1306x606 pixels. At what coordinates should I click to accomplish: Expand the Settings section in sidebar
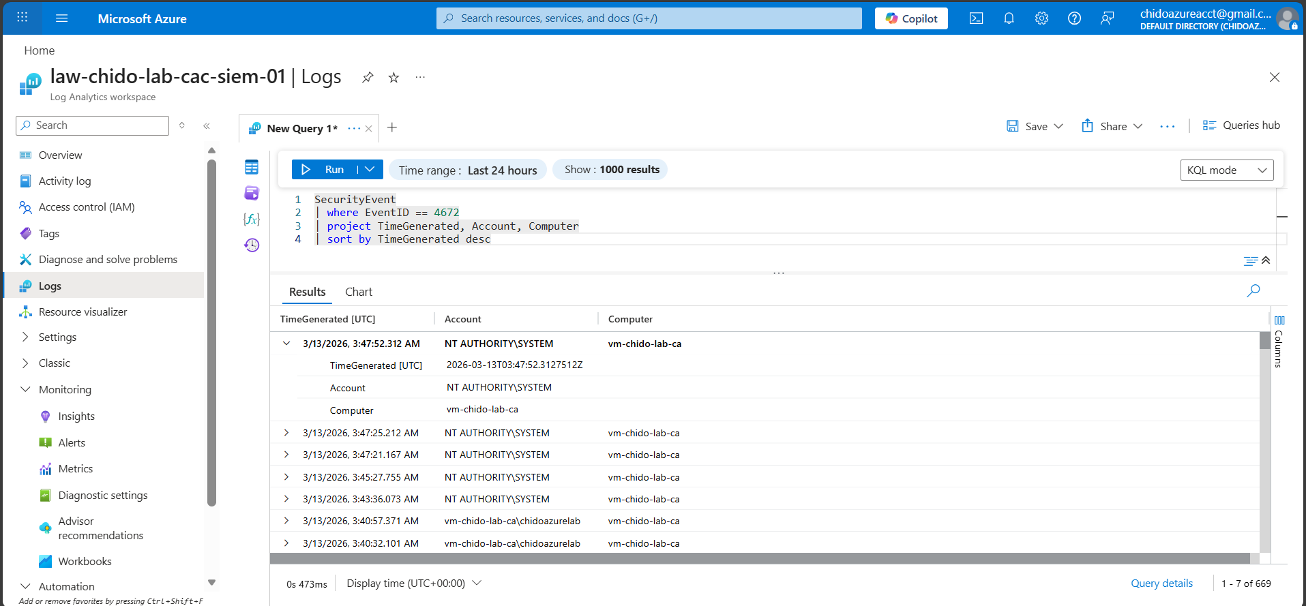click(57, 337)
